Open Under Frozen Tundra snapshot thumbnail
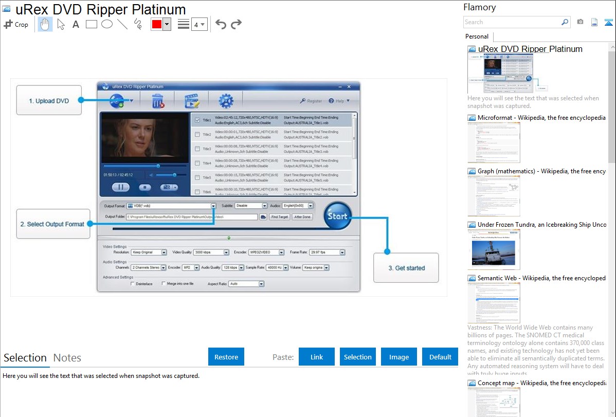The width and height of the screenshot is (616, 417). click(494, 249)
